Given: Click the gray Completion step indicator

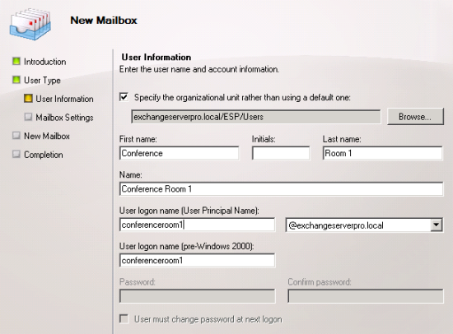Looking at the screenshot, I should coord(16,154).
